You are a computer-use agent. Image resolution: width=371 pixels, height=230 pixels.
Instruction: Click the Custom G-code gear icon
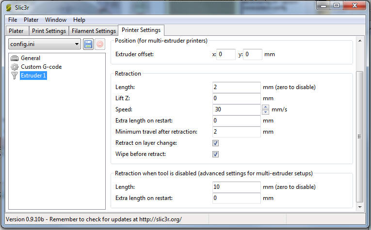(15, 67)
